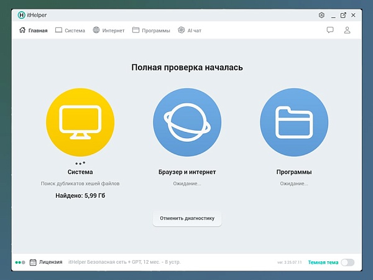
Task: Open the Интернет tab
Action: tap(109, 30)
